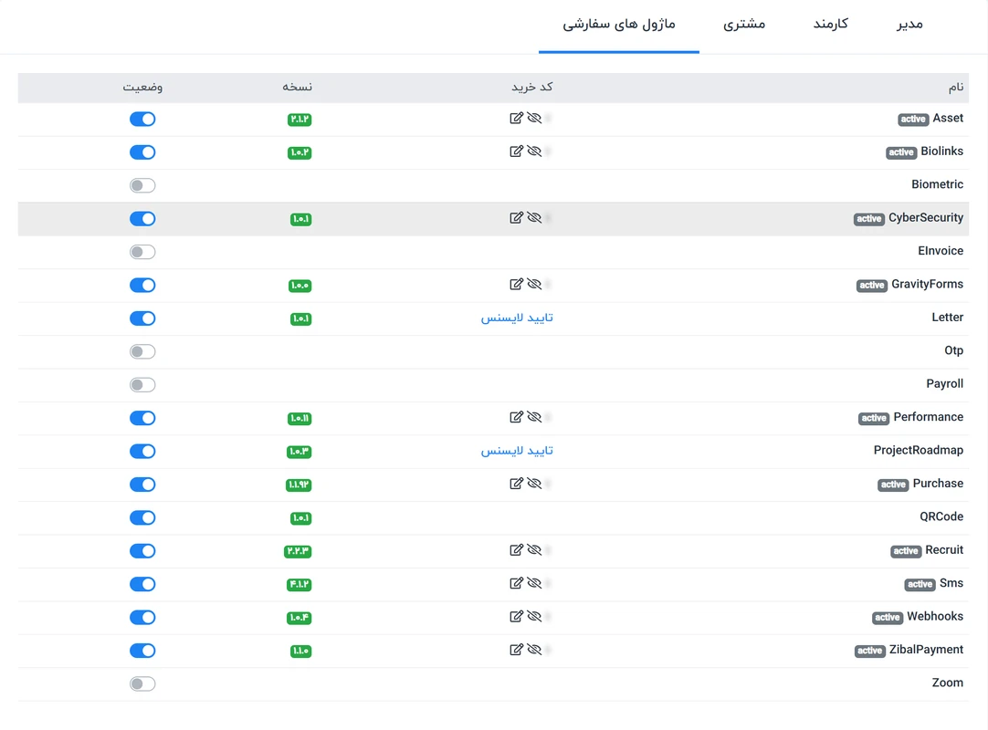Show hidden code for Purchase module
This screenshot has height=730, width=988.
(534, 483)
